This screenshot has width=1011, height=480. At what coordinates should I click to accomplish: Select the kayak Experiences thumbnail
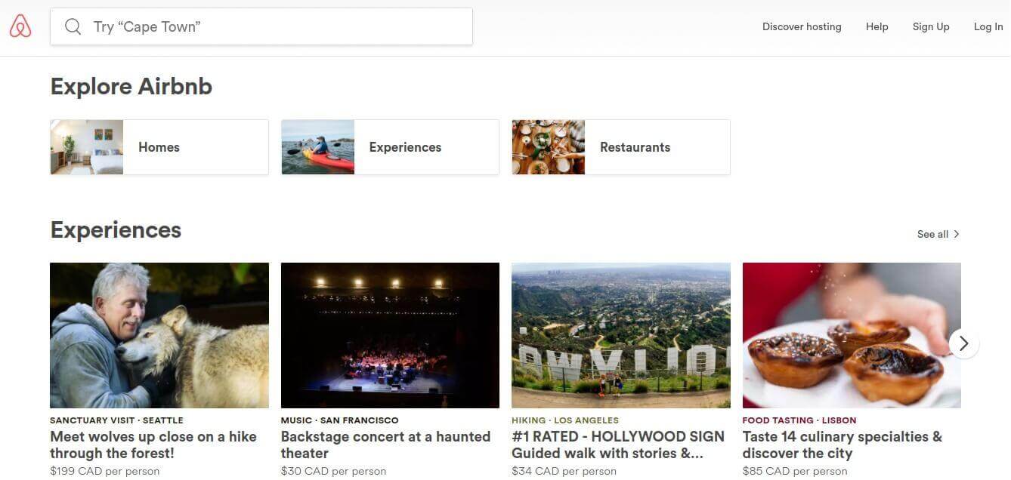click(317, 147)
